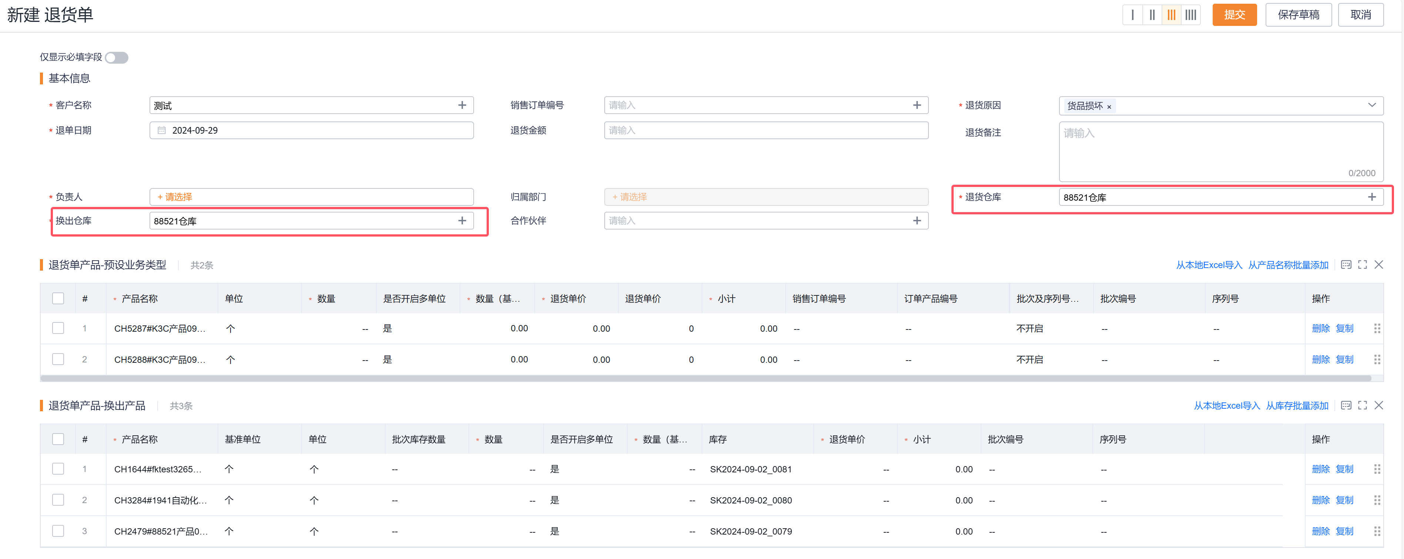
Task: Expand 预设业务类型 table to fullscreen
Action: pyautogui.click(x=1362, y=264)
